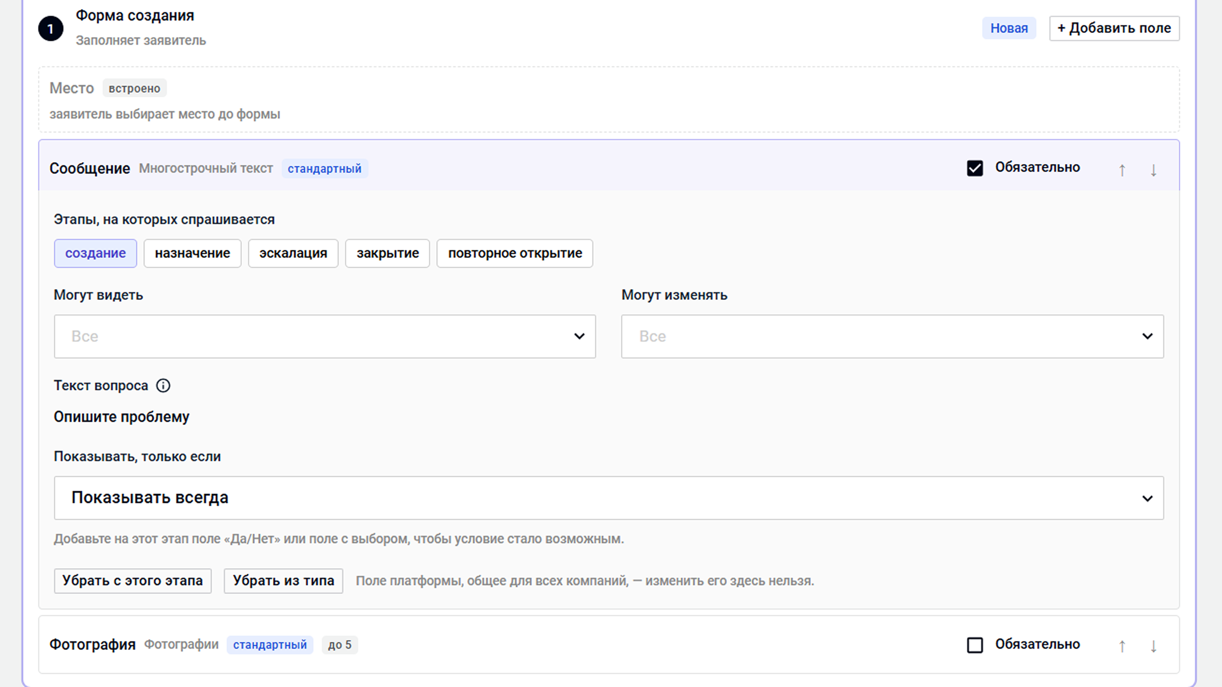The image size is (1222, 687).
Task: Open the Могут изменять dropdown
Action: [892, 336]
